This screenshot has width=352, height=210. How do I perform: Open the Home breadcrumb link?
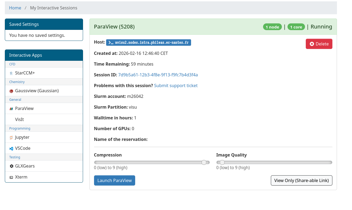[15, 8]
